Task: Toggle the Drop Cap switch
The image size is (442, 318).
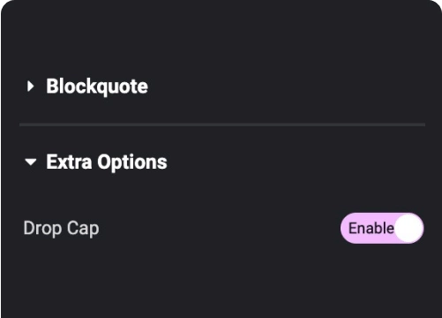Action: pos(382,228)
